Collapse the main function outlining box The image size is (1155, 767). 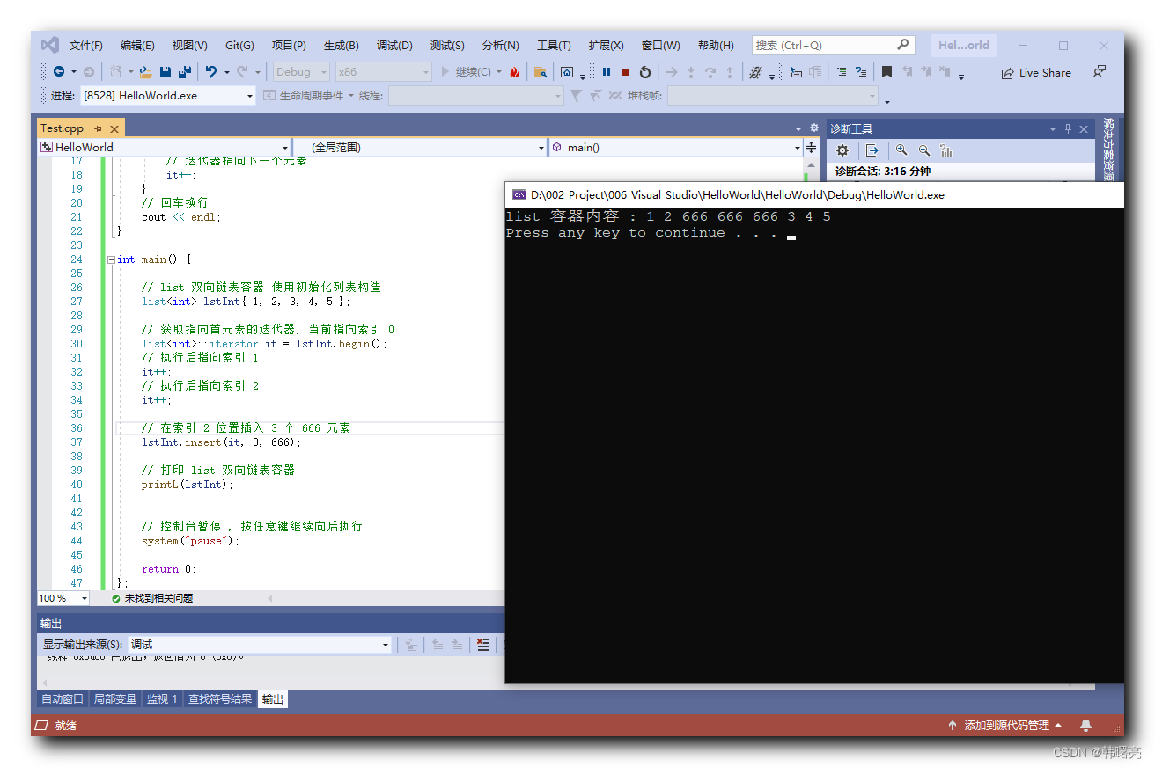[110, 259]
